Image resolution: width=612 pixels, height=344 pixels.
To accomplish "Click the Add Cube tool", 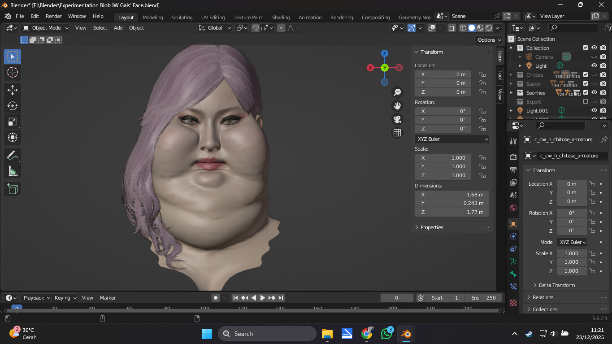I will click(13, 189).
